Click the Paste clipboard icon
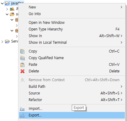127x121 pixels. click(22, 65)
